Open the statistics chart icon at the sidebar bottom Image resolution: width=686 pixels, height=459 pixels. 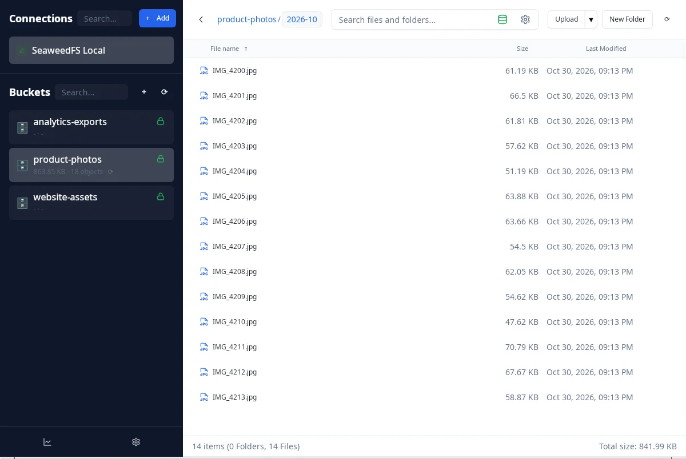coord(47,442)
